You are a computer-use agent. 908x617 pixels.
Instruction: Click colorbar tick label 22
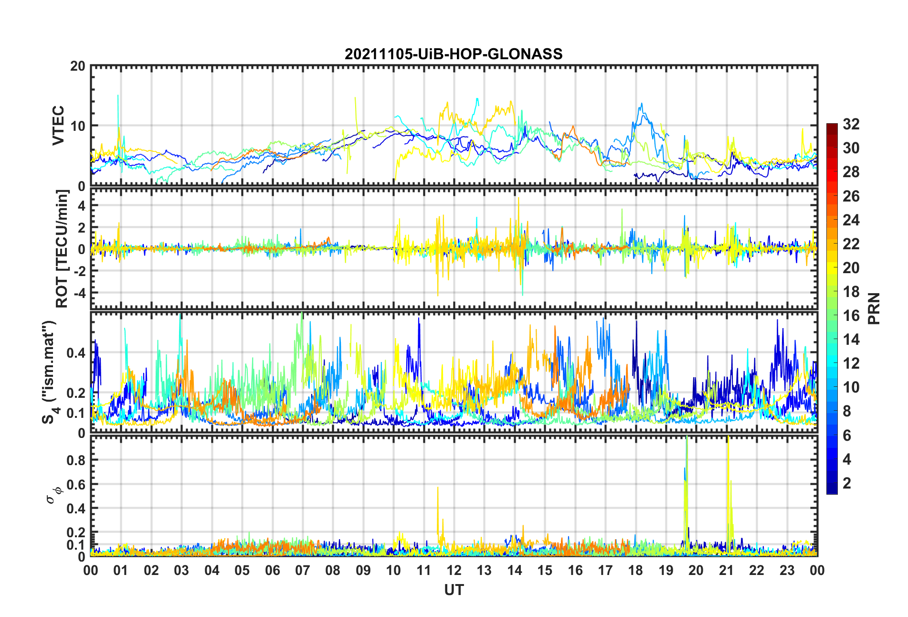[x=851, y=244]
